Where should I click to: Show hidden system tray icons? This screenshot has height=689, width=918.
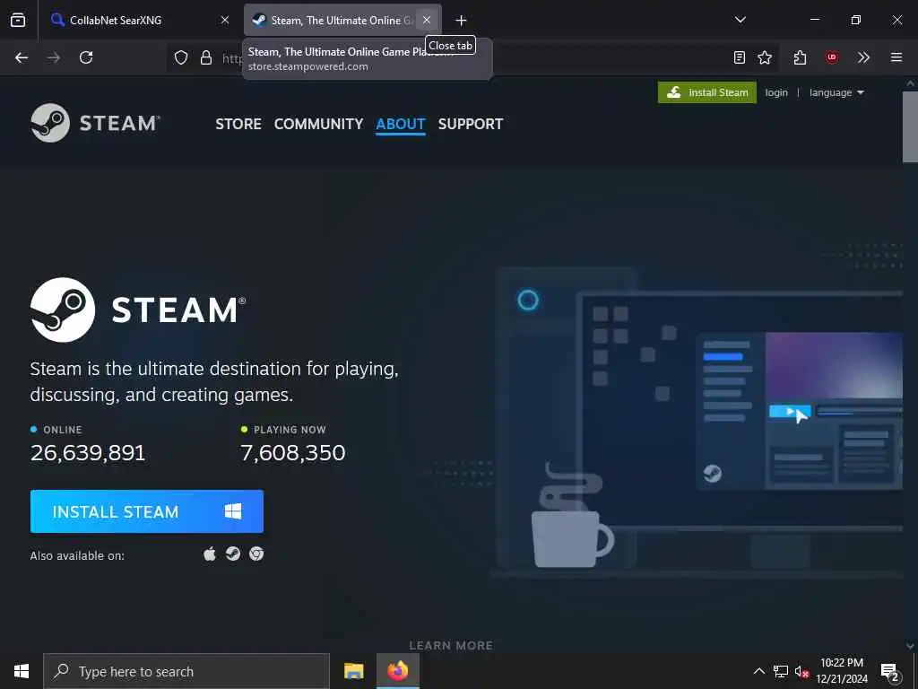tap(758, 671)
